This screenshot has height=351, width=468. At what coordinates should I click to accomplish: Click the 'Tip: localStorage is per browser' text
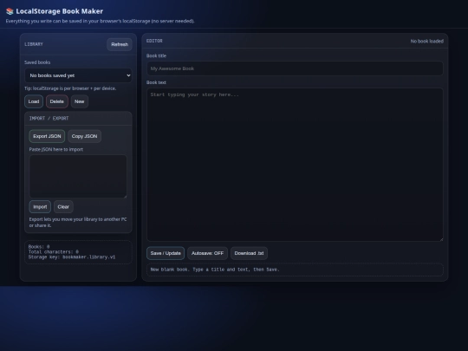coord(70,88)
